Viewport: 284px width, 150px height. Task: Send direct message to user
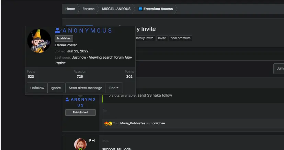click(x=85, y=88)
